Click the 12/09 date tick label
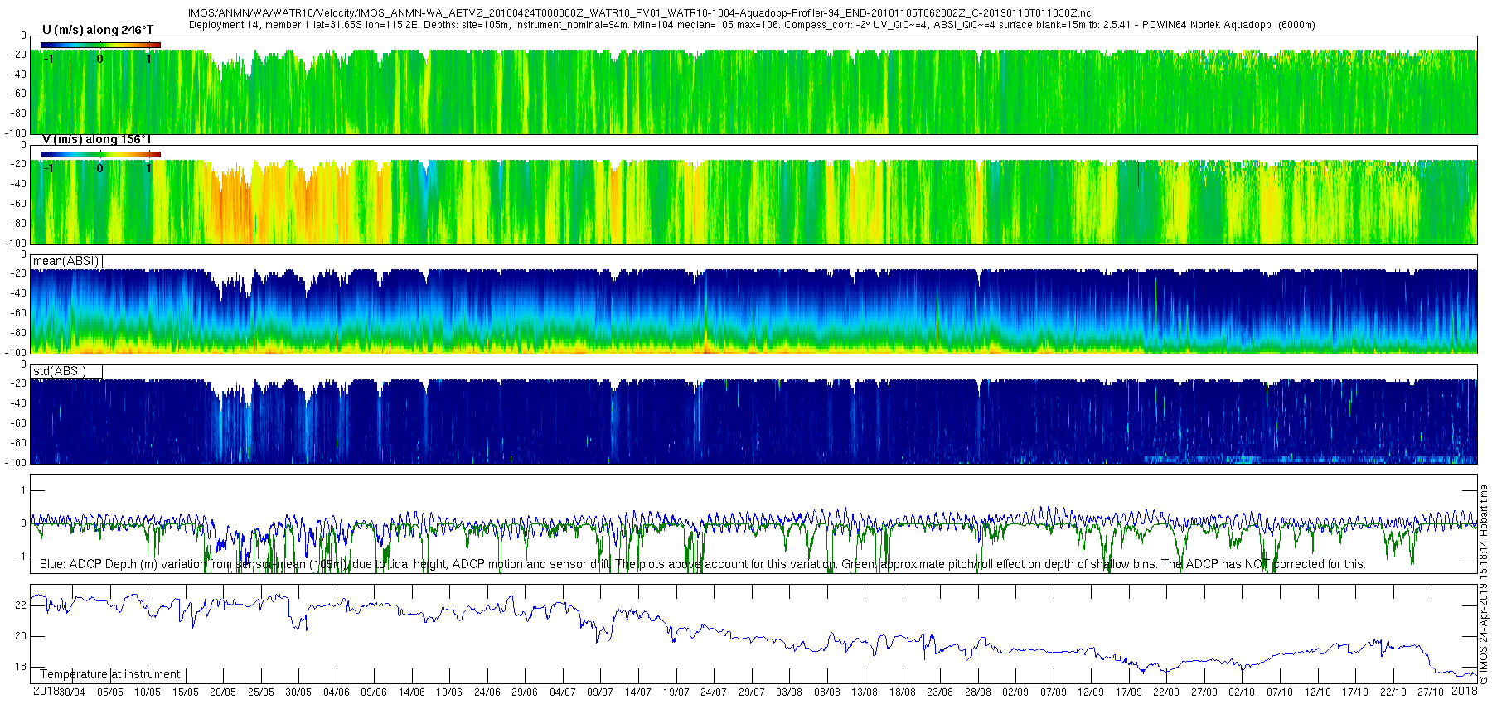 (1091, 692)
